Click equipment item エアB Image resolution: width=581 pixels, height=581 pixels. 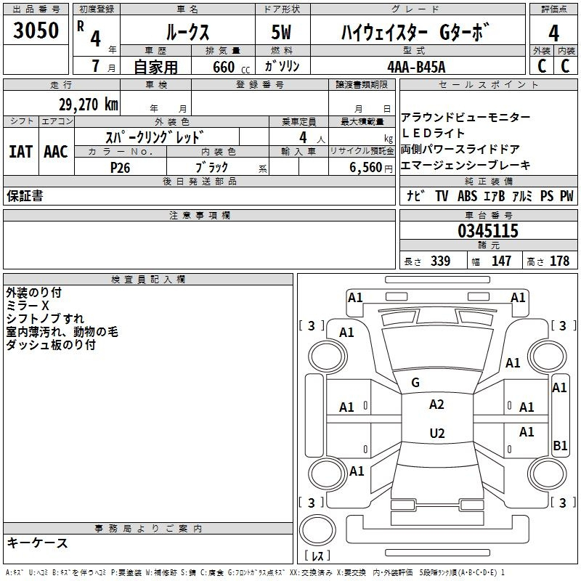click(495, 195)
